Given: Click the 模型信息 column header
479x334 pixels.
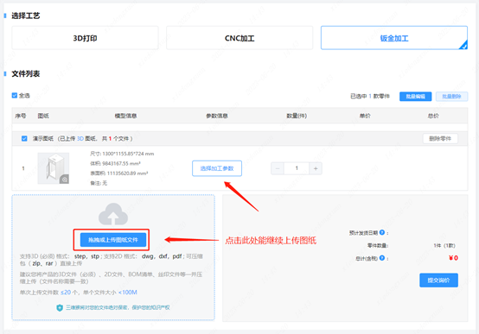Looking at the screenshot, I should pyautogui.click(x=125, y=116).
